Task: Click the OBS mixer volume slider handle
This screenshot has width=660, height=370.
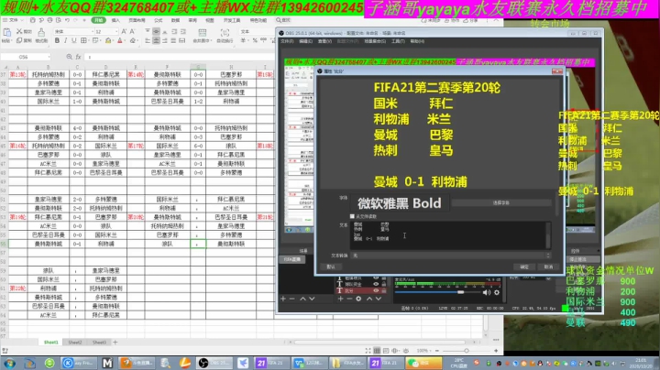Action: tap(461, 292)
